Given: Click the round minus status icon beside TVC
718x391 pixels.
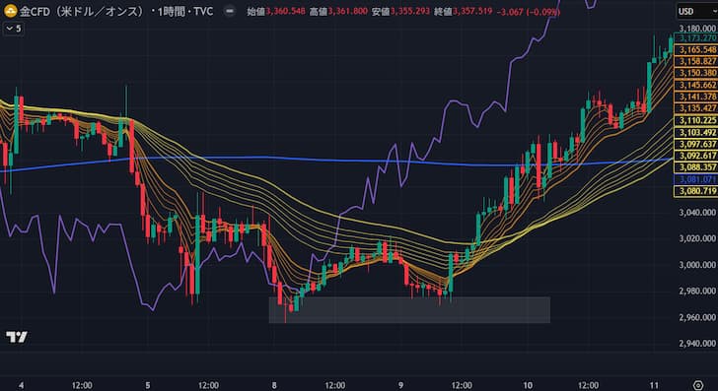Looking at the screenshot, I should pos(230,11).
